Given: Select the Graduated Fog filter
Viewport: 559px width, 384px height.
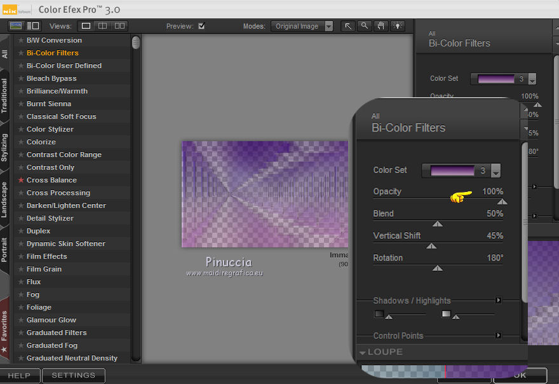Looking at the screenshot, I should pos(51,345).
